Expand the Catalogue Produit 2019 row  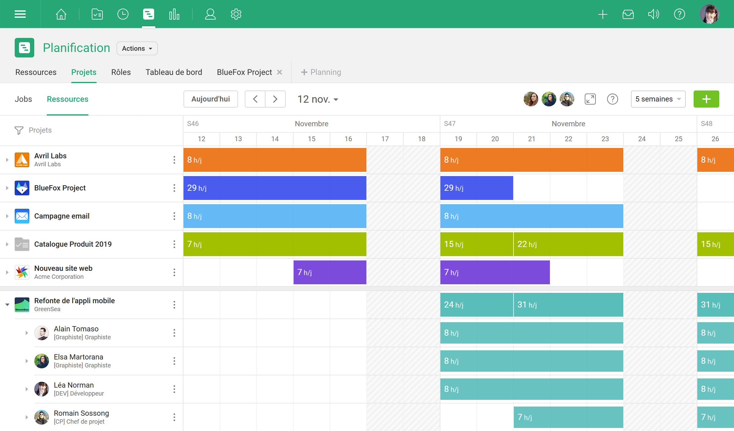tap(7, 244)
